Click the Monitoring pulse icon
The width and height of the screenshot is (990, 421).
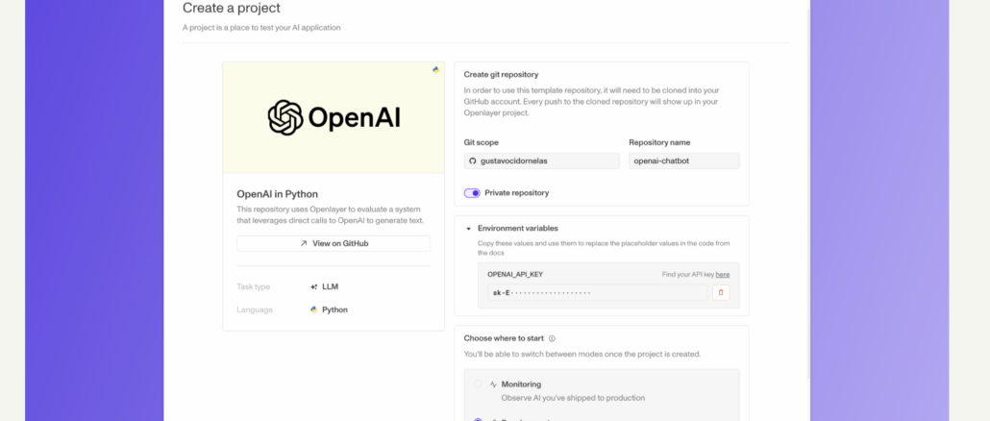coord(493,384)
